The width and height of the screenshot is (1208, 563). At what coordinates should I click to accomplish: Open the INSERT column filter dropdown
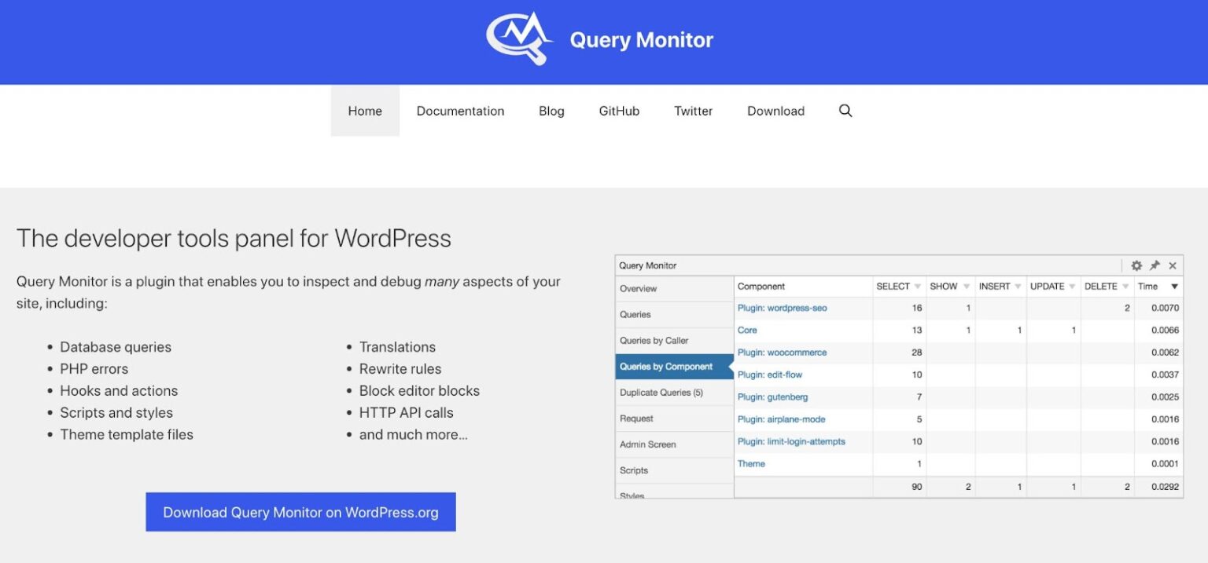(1018, 286)
